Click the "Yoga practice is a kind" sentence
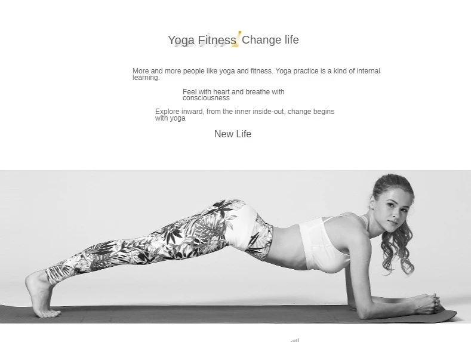Viewport: 471px width, 342px height. click(328, 71)
